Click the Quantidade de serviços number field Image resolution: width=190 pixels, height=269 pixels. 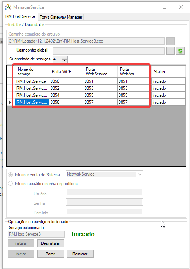[x=57, y=59]
